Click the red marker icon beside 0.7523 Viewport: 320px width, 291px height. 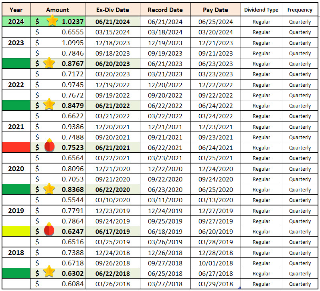pyautogui.click(x=49, y=147)
